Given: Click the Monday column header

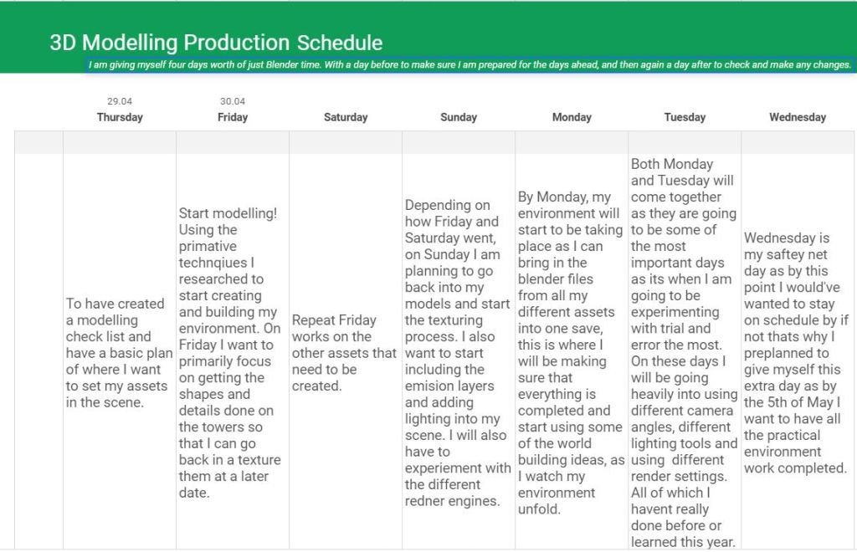Looking at the screenshot, I should pyautogui.click(x=572, y=118).
